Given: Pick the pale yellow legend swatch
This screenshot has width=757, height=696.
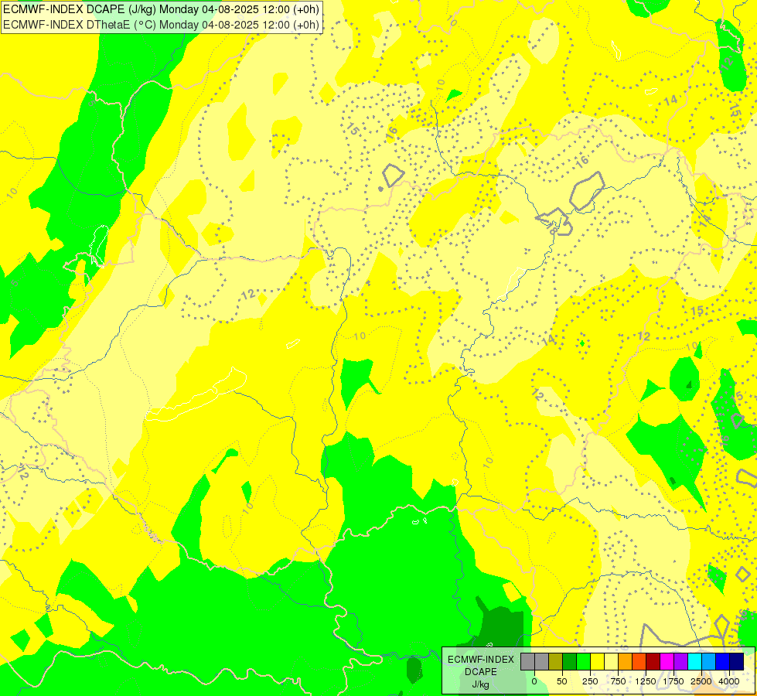Looking at the screenshot, I should [x=611, y=661].
